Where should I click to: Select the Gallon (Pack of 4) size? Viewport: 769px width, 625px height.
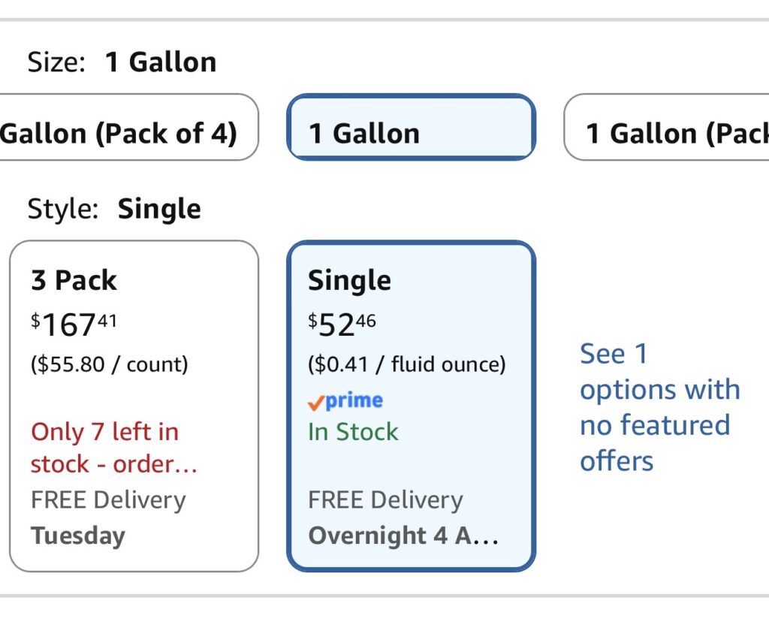pyautogui.click(x=129, y=127)
